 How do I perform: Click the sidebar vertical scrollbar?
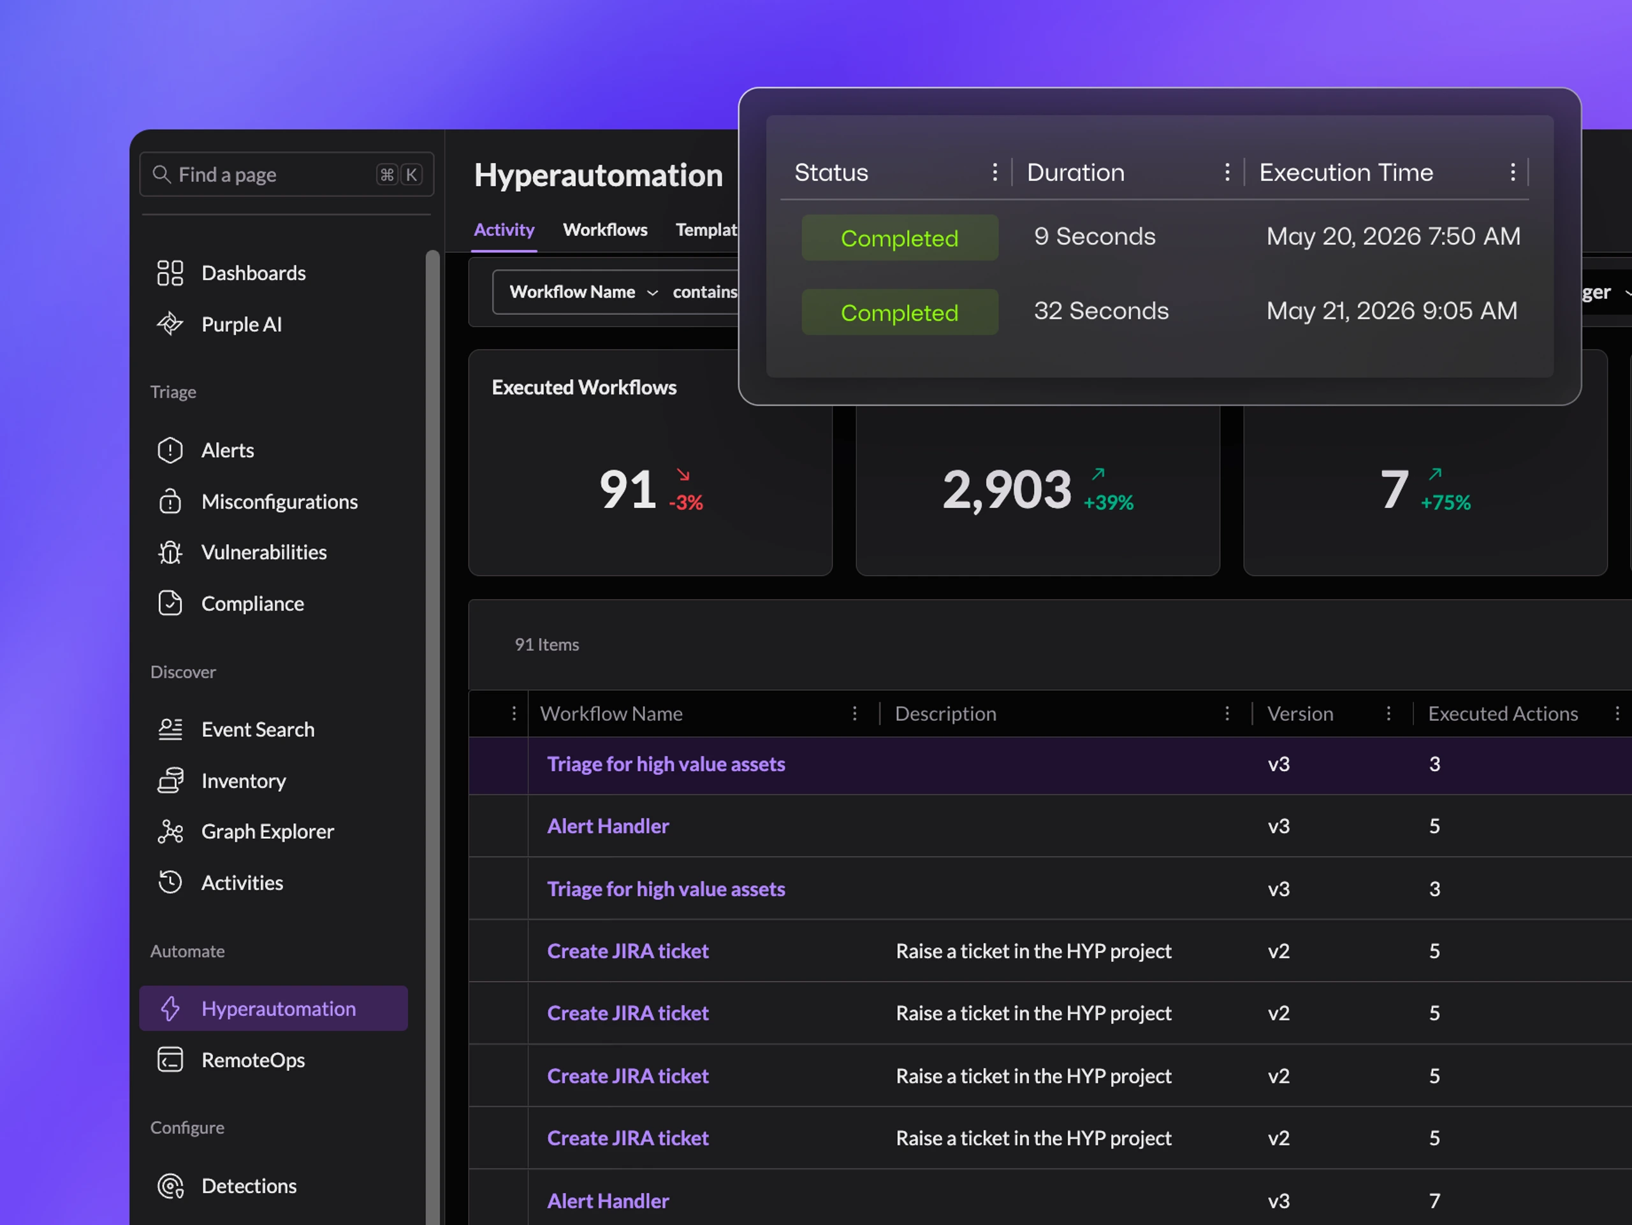click(x=432, y=737)
